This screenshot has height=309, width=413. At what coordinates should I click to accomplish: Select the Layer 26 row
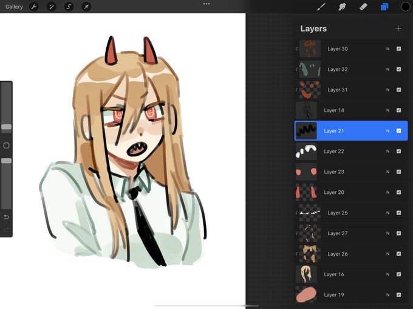351,253
